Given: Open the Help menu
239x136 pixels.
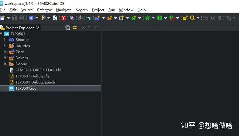Looking at the screenshot, I should pyautogui.click(x=142, y=10).
